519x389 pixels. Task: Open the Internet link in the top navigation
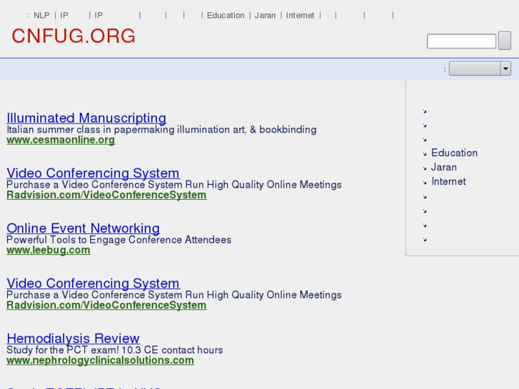click(300, 15)
